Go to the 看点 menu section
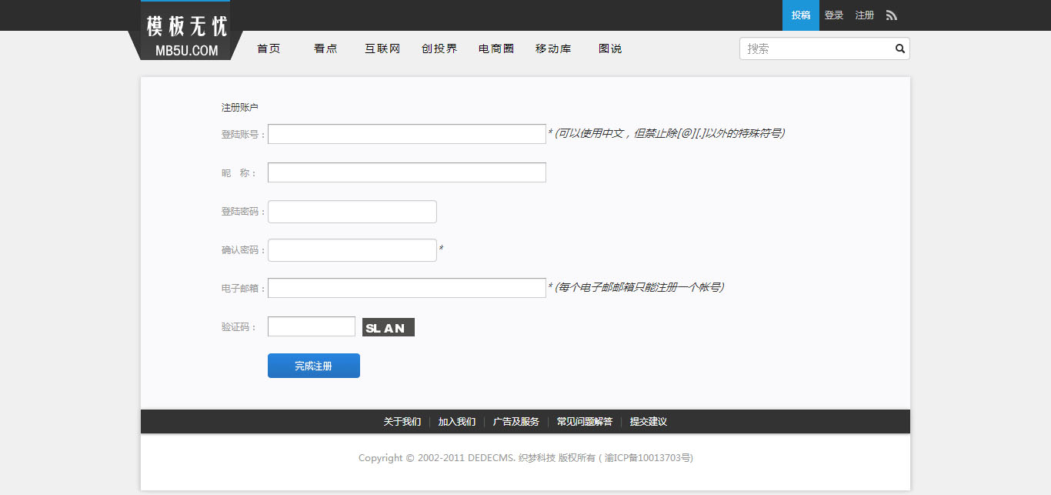 pyautogui.click(x=325, y=48)
